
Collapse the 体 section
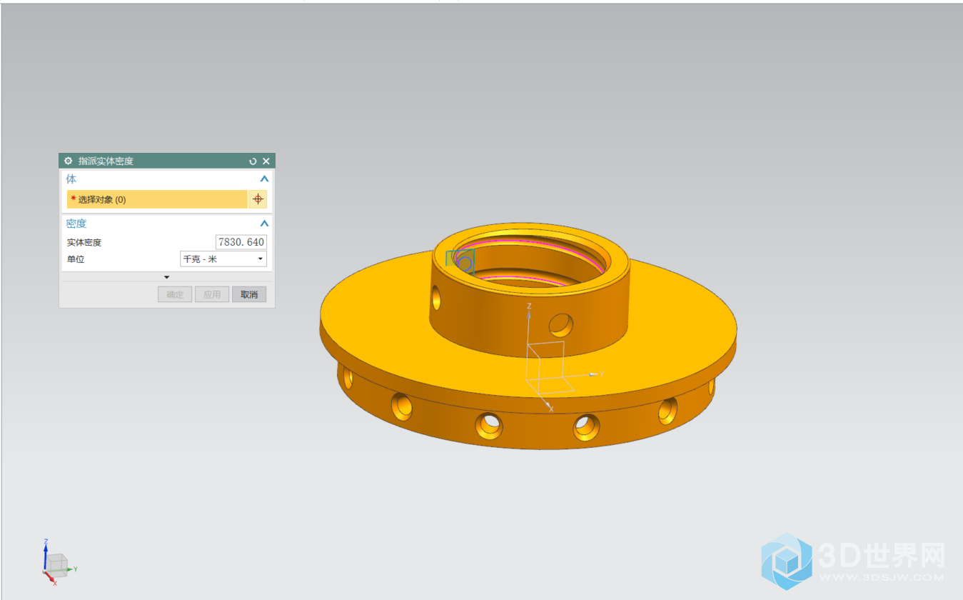[264, 179]
